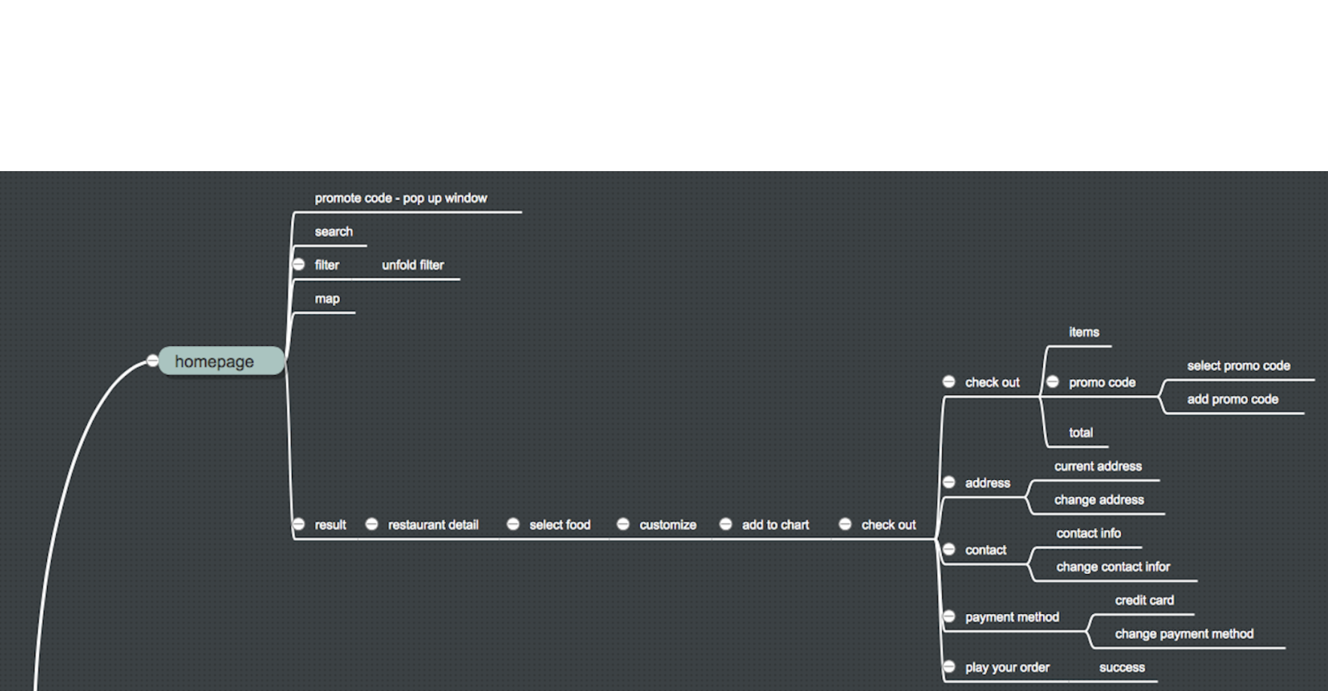Select the change address node

click(x=1099, y=500)
